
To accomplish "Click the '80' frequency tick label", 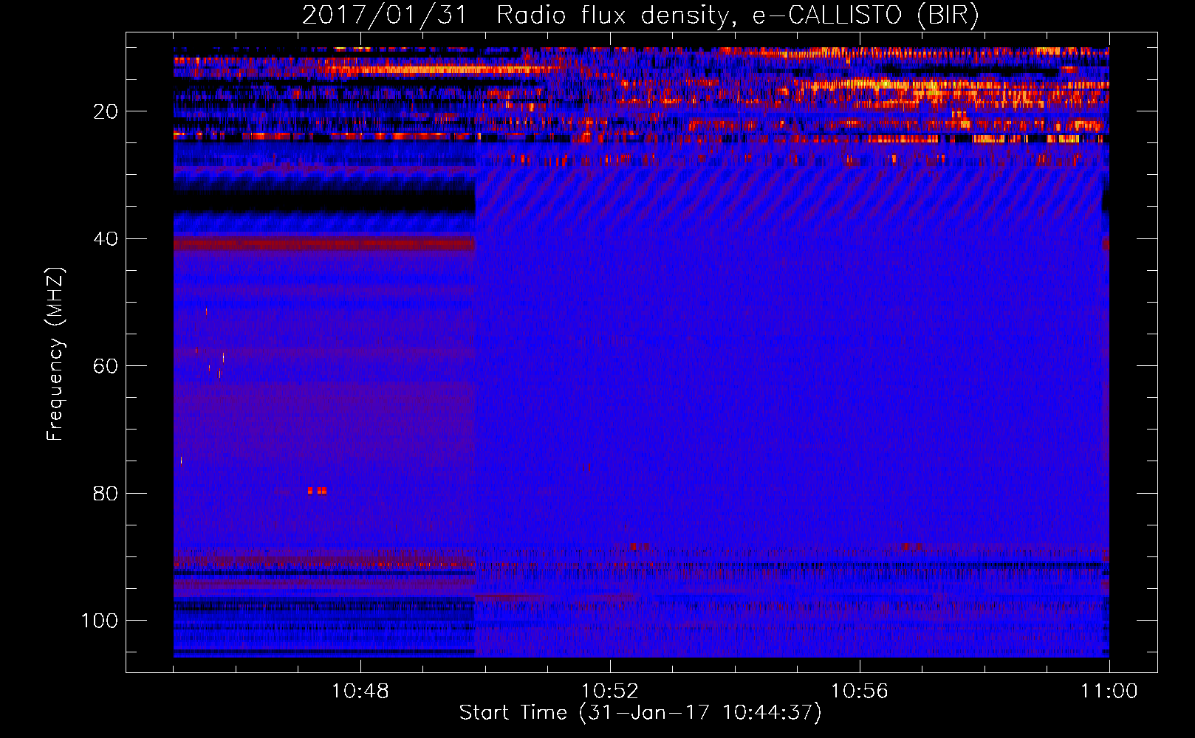I will (x=106, y=493).
